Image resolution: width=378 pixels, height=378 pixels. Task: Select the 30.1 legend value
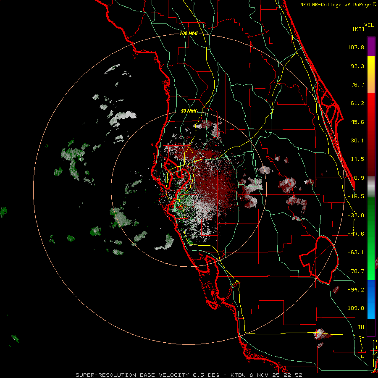pyautogui.click(x=357, y=141)
